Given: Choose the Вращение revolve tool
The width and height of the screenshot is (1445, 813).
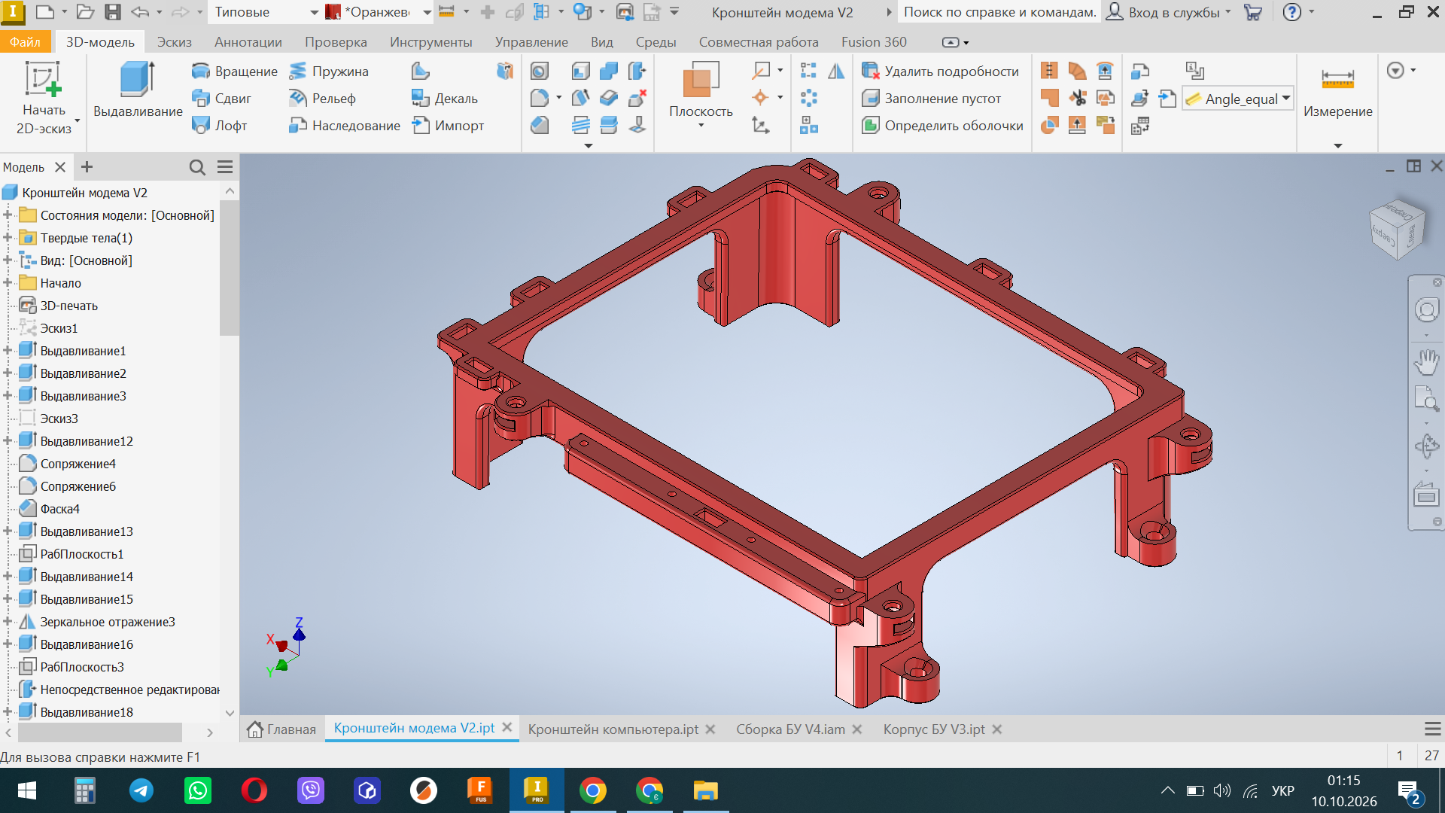Looking at the screenshot, I should [x=235, y=72].
